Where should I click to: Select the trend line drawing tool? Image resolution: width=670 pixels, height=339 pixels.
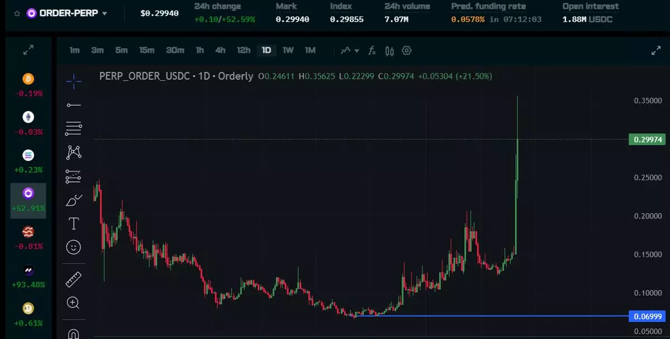[x=73, y=105]
